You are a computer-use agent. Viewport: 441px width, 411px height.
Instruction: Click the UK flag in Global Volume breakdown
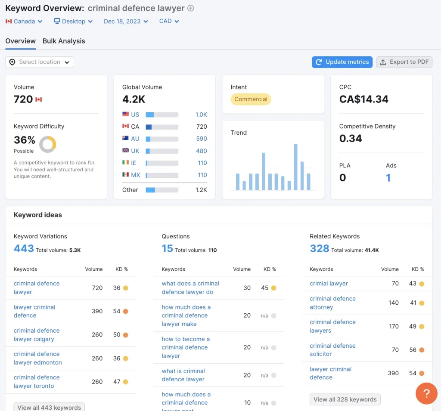[124, 151]
